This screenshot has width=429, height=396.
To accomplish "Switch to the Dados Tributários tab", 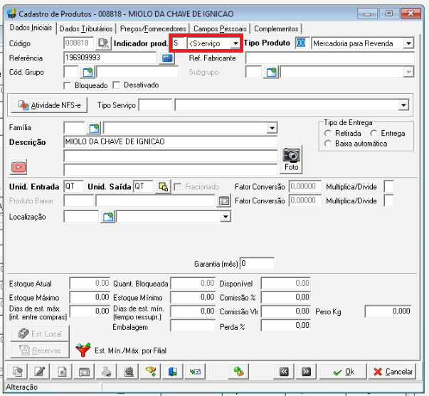I will [x=86, y=28].
